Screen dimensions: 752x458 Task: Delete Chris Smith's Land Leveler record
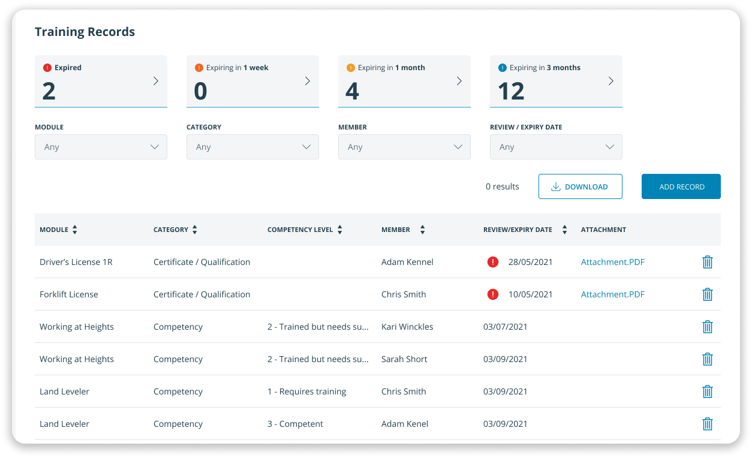pos(708,391)
